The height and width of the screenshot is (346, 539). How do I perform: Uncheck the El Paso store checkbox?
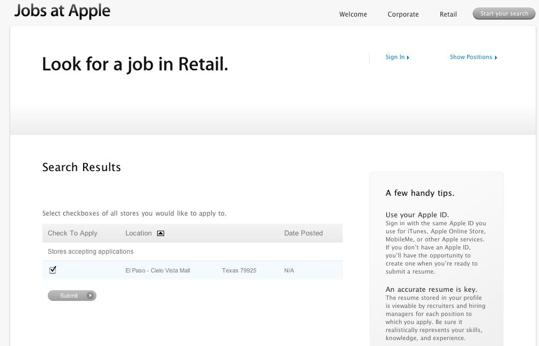[x=53, y=270]
